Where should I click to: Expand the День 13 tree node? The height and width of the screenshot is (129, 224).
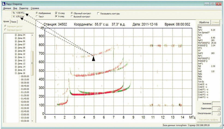[16, 64]
